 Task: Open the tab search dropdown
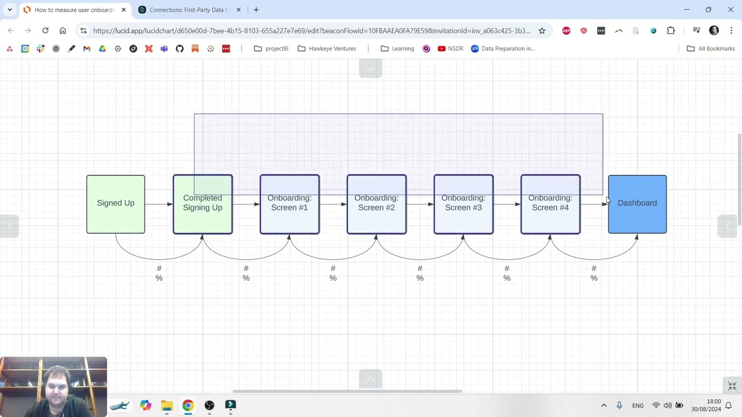click(10, 10)
